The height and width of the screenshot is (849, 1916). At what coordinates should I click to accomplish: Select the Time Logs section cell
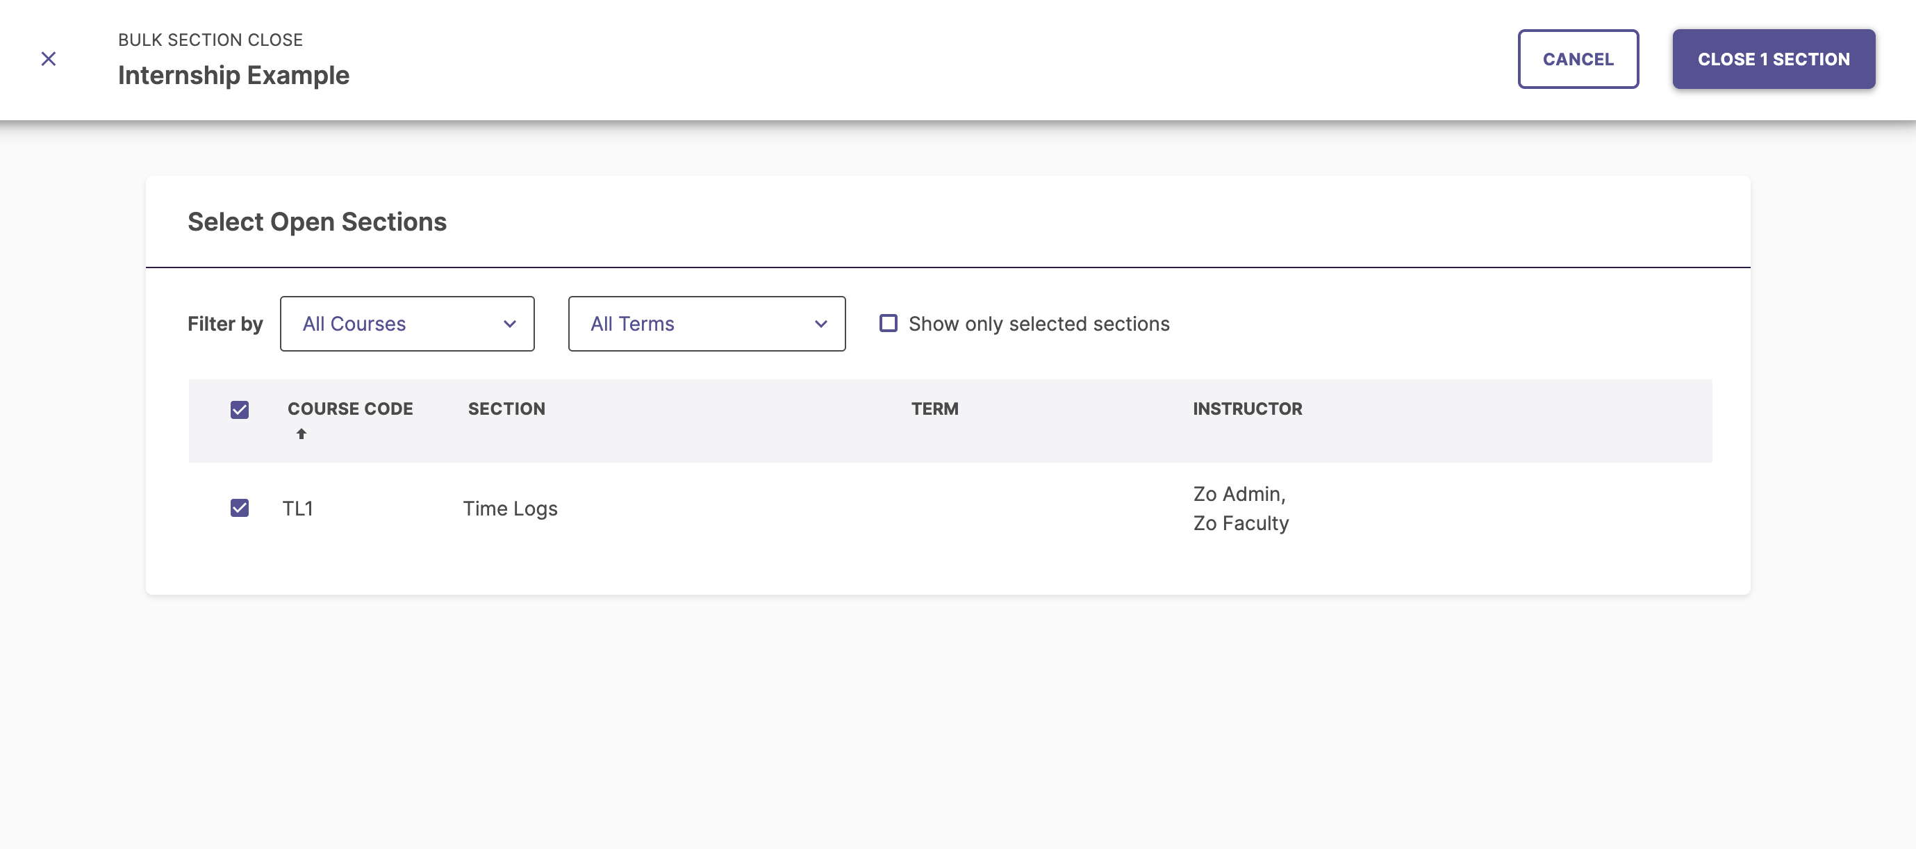click(510, 508)
